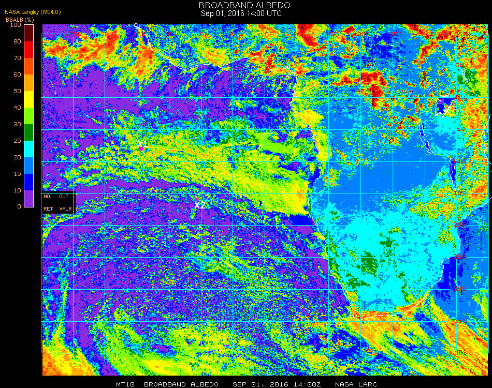
Task: Pick the purple 0-10% legend band
Action: (29, 199)
